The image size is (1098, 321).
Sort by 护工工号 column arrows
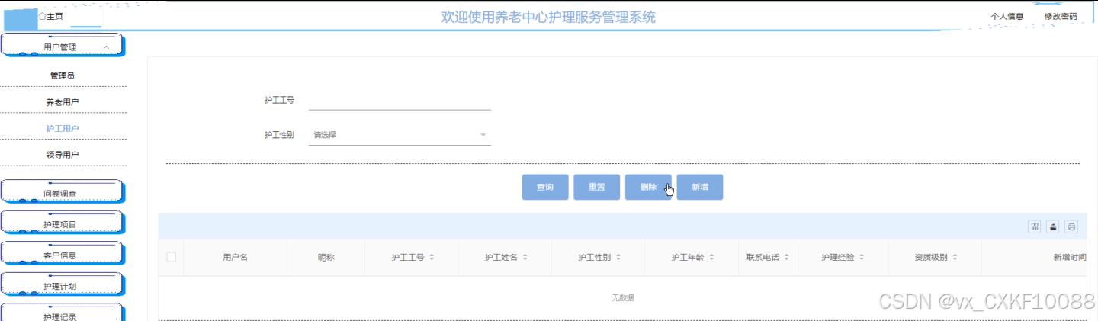tap(432, 258)
